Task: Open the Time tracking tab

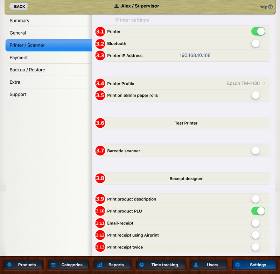Action: click(161, 265)
